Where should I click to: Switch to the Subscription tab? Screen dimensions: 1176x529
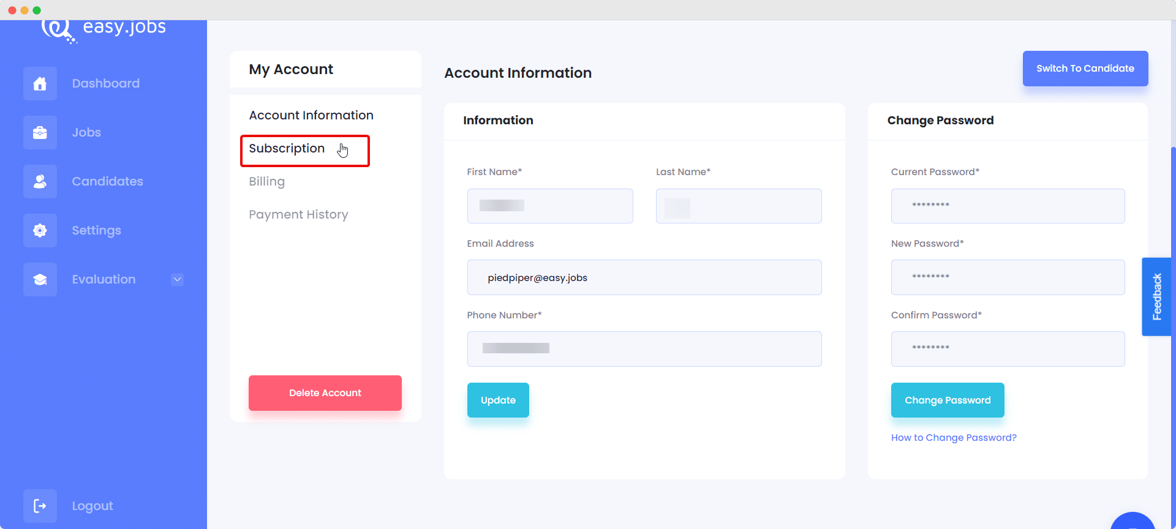click(287, 148)
